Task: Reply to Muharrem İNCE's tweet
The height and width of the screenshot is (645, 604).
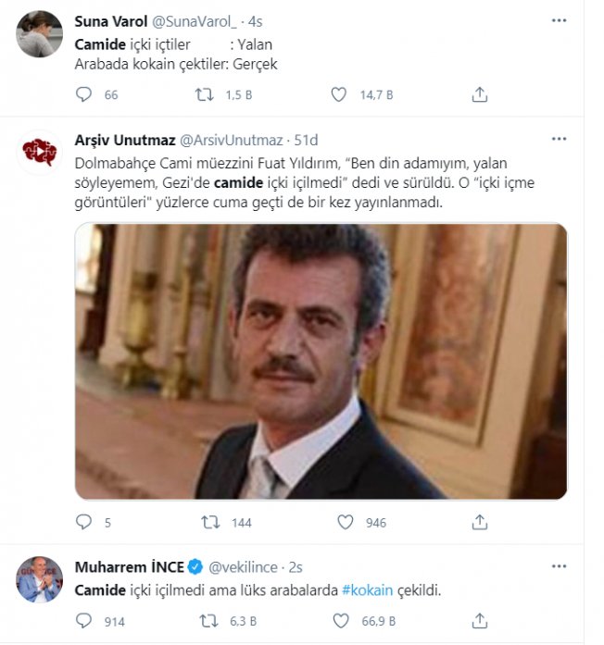Action: pyautogui.click(x=83, y=621)
